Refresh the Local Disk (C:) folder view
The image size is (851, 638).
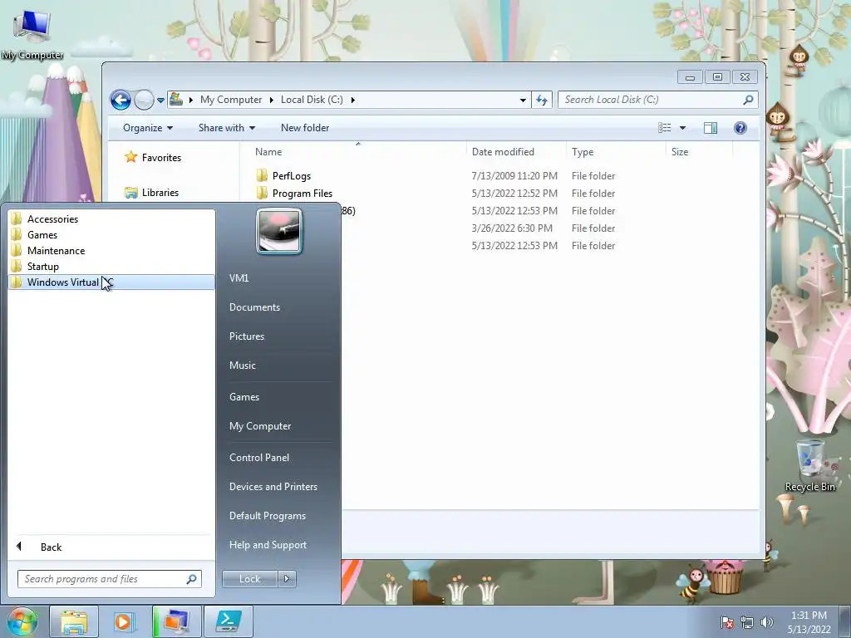coord(542,100)
